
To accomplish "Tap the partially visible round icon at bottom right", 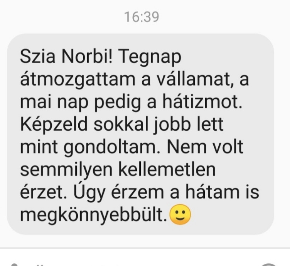I will pyautogui.click(x=269, y=264).
